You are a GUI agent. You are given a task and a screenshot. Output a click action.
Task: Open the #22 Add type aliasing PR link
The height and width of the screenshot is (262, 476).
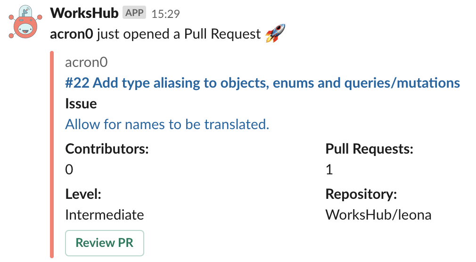click(x=262, y=83)
